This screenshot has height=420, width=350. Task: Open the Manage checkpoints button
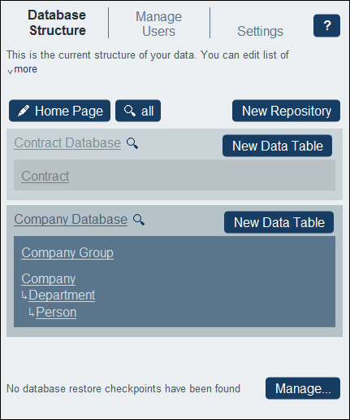pos(303,388)
